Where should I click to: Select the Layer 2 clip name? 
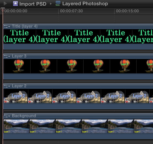click(x=19, y=86)
